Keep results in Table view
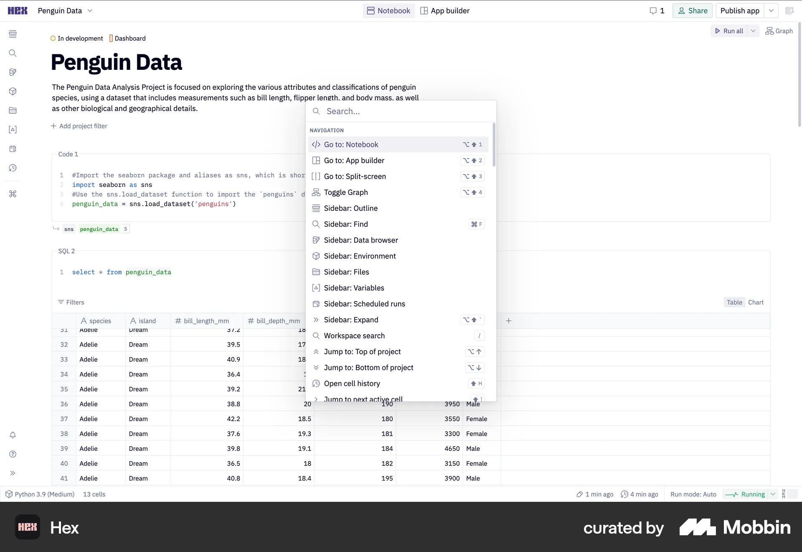 point(734,302)
